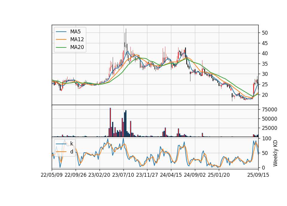
Task: Click the 24/04/15 date tick label
Action: point(171,175)
